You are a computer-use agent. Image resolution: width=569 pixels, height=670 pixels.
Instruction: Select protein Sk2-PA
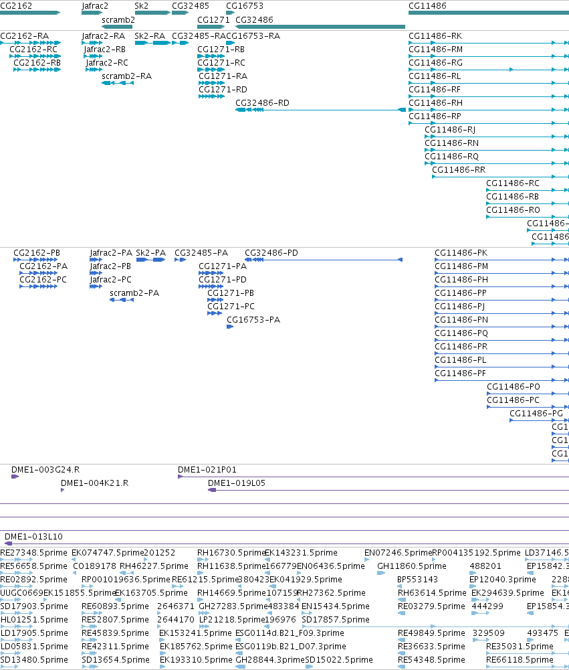click(150, 253)
